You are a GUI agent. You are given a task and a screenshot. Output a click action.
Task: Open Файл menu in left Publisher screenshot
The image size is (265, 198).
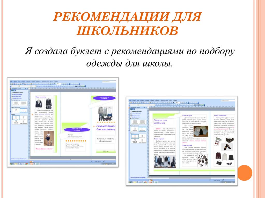(11, 82)
